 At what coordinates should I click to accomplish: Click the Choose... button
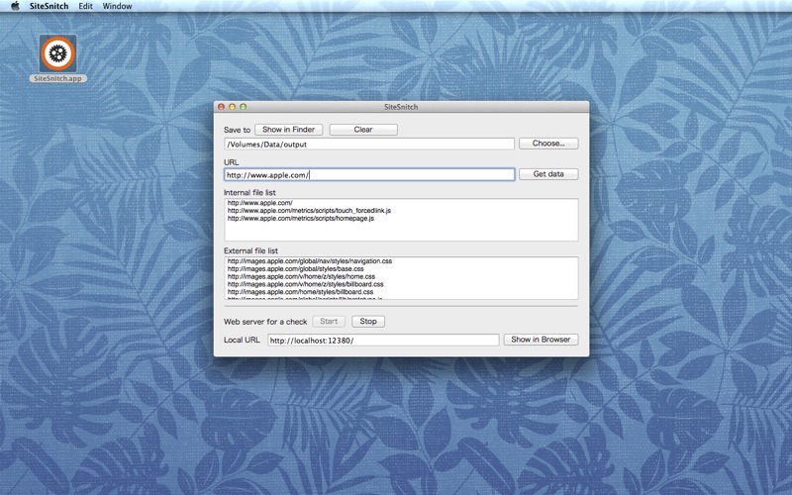[x=548, y=144]
